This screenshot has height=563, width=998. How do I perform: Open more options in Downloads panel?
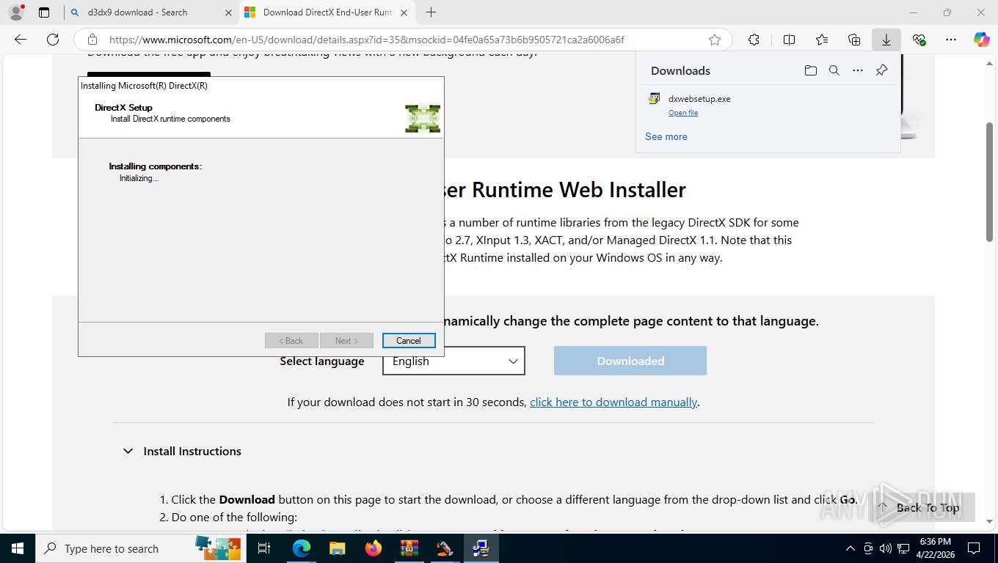(858, 70)
